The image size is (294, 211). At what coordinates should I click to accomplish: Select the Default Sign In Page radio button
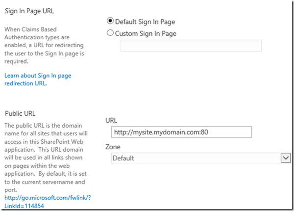tap(110, 22)
